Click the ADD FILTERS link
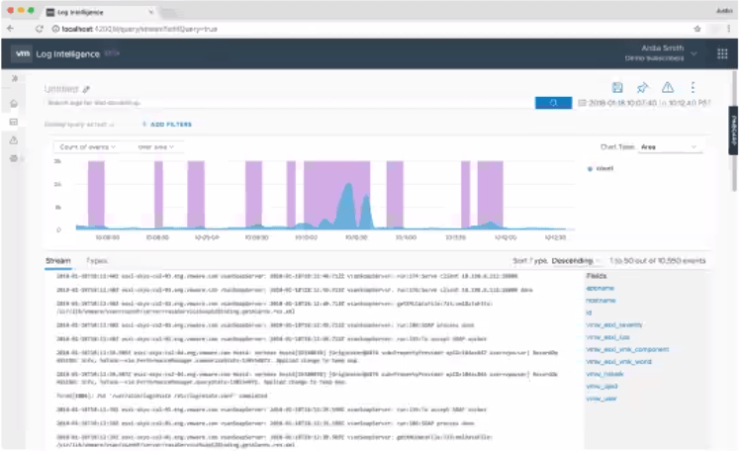Image resolution: width=739 pixels, height=451 pixels. click(x=167, y=125)
